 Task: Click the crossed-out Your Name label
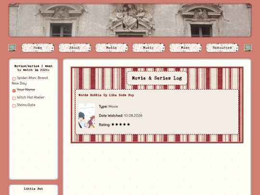26,90
